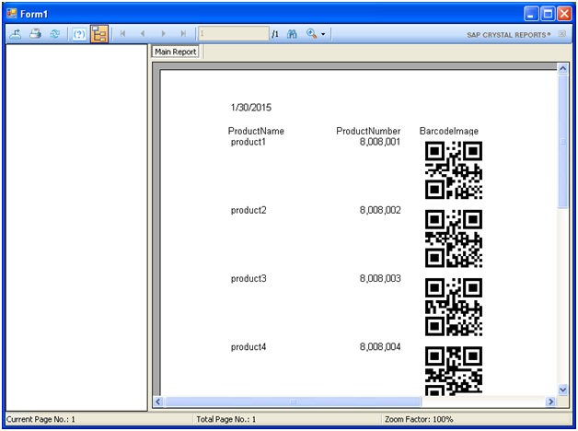This screenshot has width=578, height=431.
Task: Click Current Page No. status text
Action: tap(40, 419)
